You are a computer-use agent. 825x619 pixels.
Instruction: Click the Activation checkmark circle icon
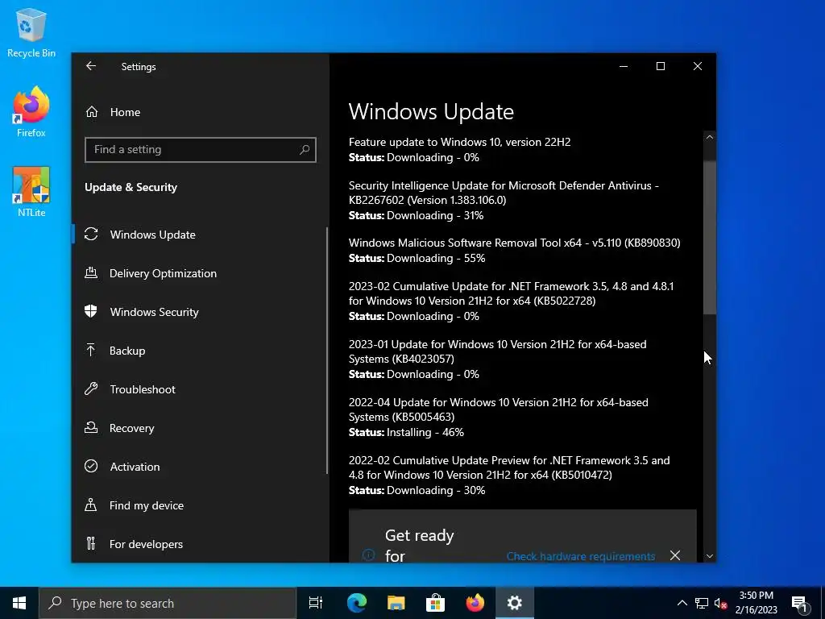point(91,466)
